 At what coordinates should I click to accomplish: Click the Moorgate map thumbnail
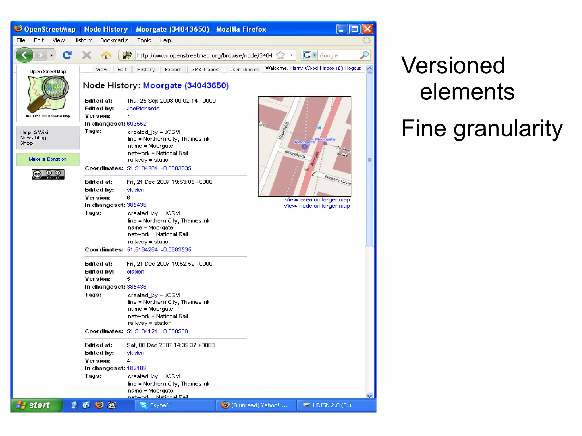305,146
